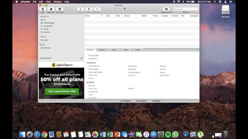
Task: Click the Spotlight search icon in menu bar
Action: coord(215,2)
